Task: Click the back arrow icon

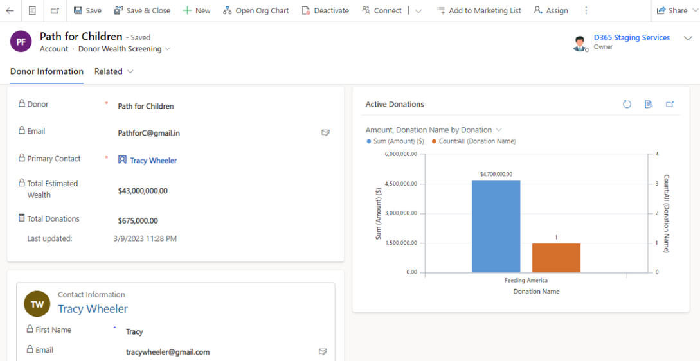Action: click(10, 10)
